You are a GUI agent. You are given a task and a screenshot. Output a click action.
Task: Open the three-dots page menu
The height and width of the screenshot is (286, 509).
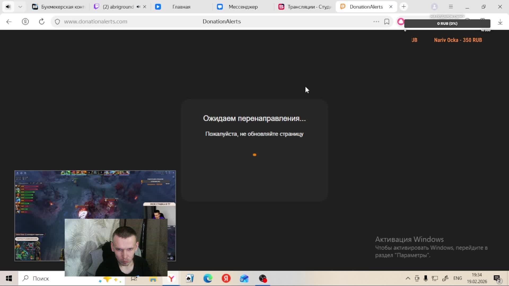coord(376,22)
